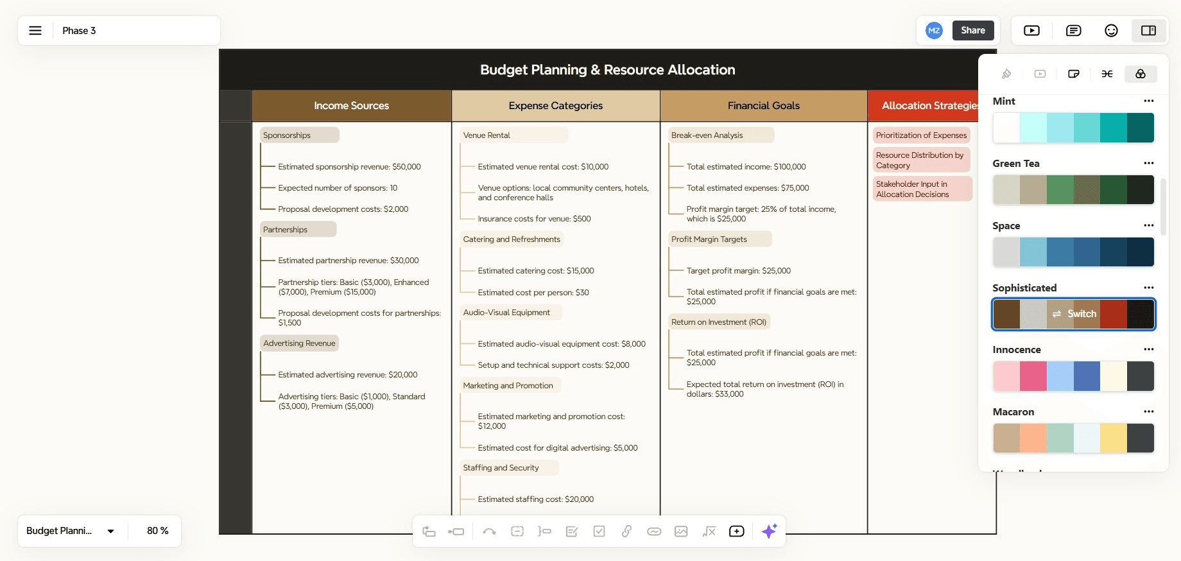This screenshot has height=561, width=1181.
Task: Open more options for Macaron theme
Action: [x=1148, y=411]
